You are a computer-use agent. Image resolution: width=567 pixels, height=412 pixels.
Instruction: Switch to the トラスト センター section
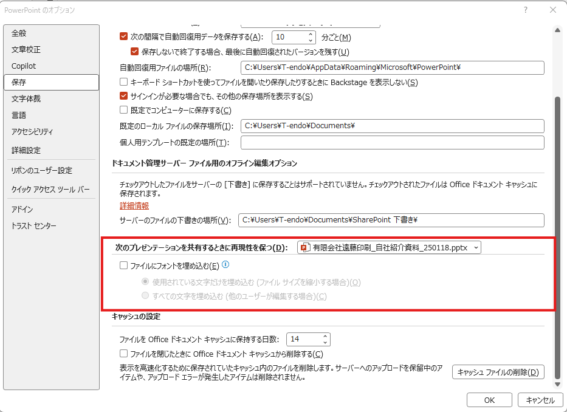(x=34, y=226)
